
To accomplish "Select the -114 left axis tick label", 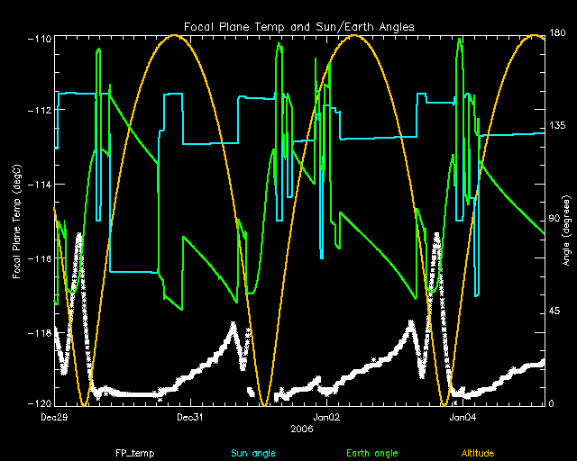I will tap(40, 185).
